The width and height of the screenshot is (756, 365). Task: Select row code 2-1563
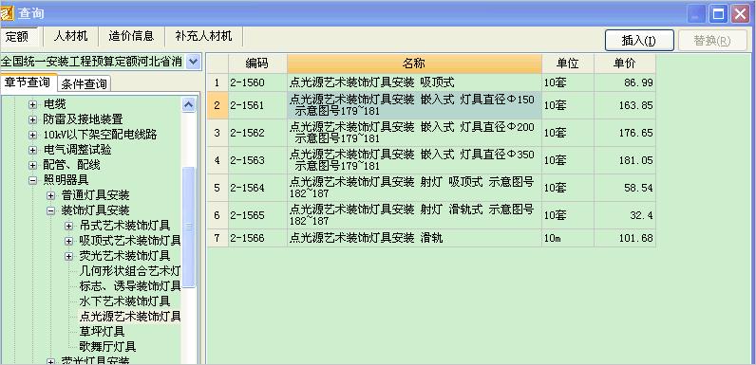point(257,160)
